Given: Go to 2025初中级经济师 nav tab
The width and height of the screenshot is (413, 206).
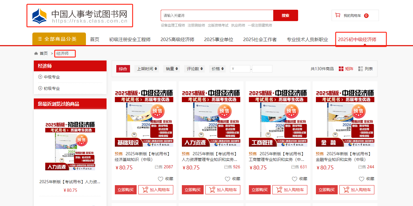Looking at the screenshot, I should click(x=357, y=40).
